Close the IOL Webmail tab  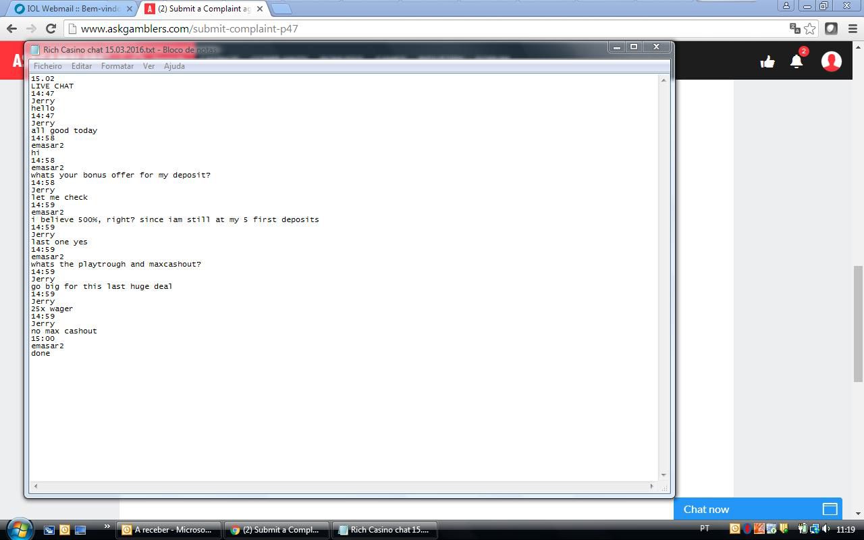click(x=130, y=9)
